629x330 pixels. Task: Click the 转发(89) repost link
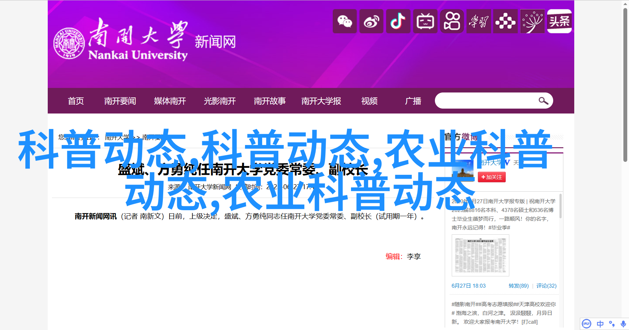coord(519,286)
